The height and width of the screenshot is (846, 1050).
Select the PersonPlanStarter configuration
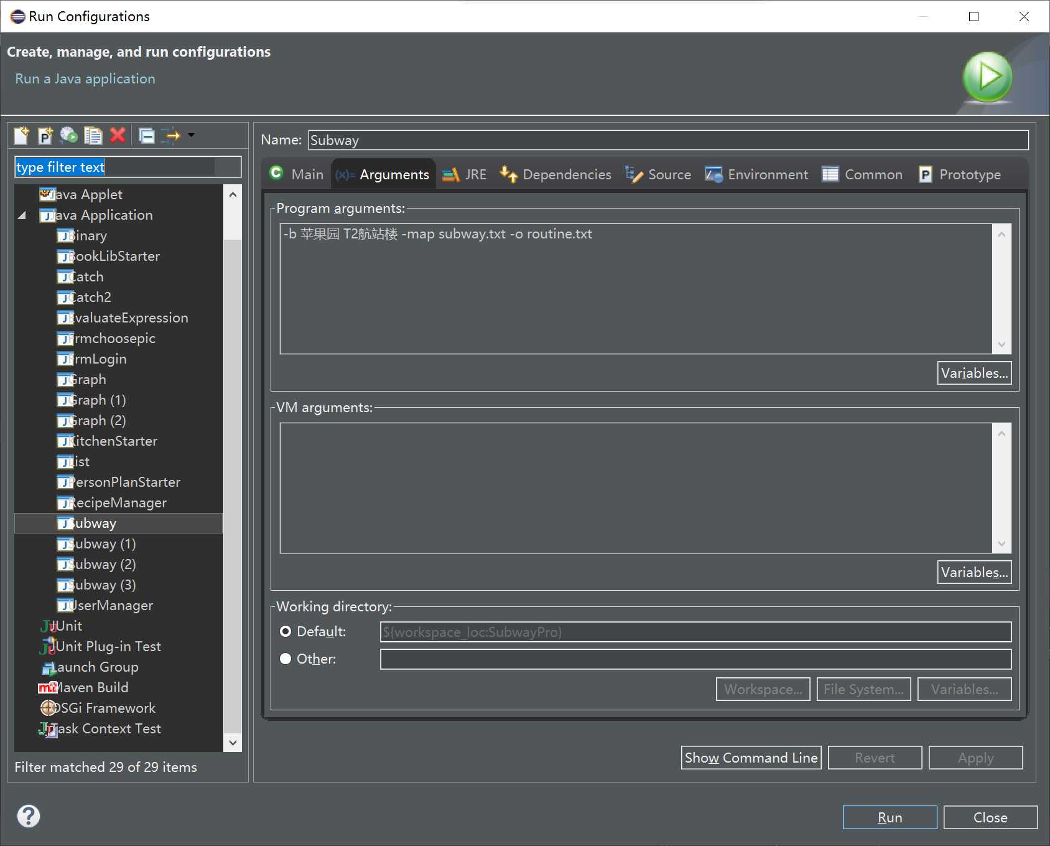click(119, 482)
